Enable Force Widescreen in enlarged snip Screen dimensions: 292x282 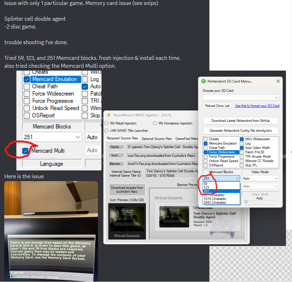pyautogui.click(x=27, y=94)
